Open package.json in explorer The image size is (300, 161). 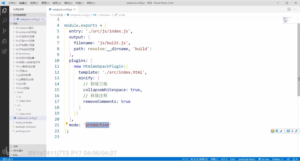(28, 131)
